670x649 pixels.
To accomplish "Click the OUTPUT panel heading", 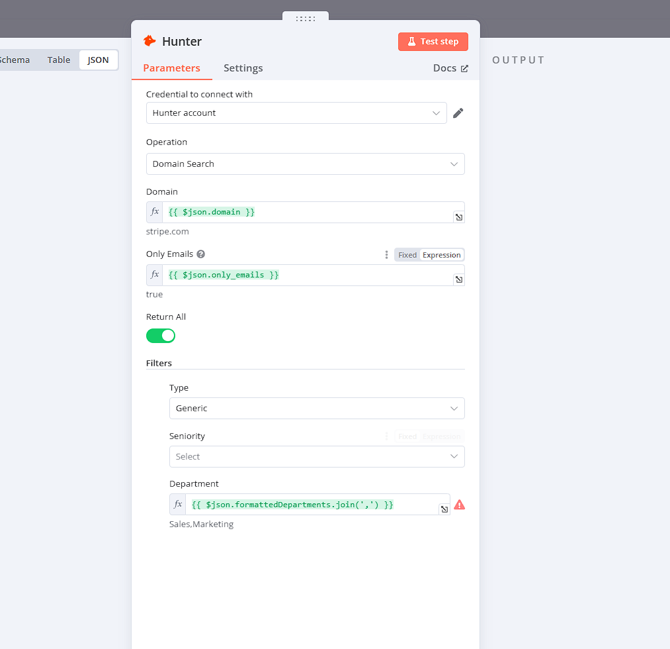I will (519, 60).
